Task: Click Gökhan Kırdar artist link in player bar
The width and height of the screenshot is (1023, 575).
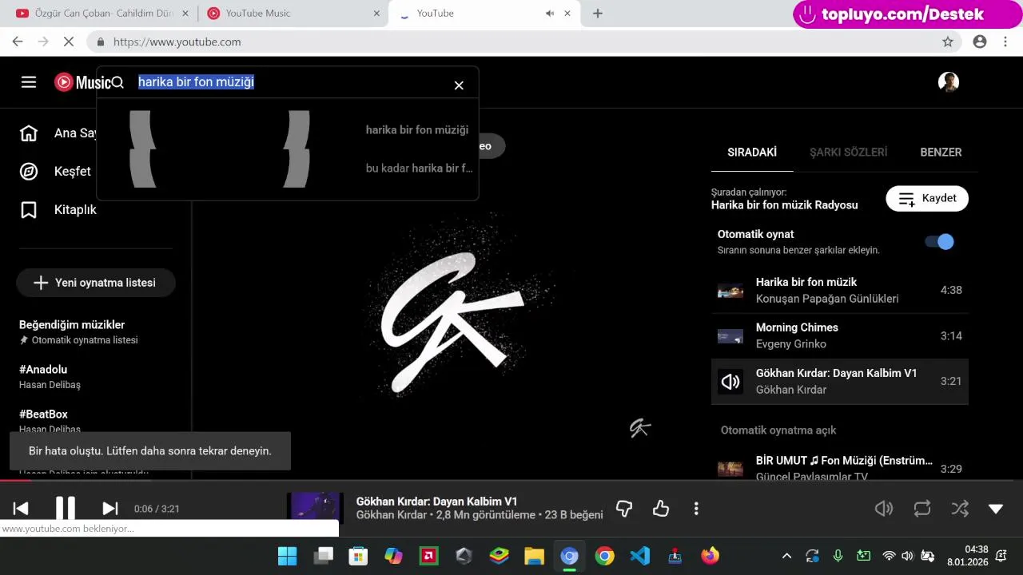Action: click(x=392, y=515)
